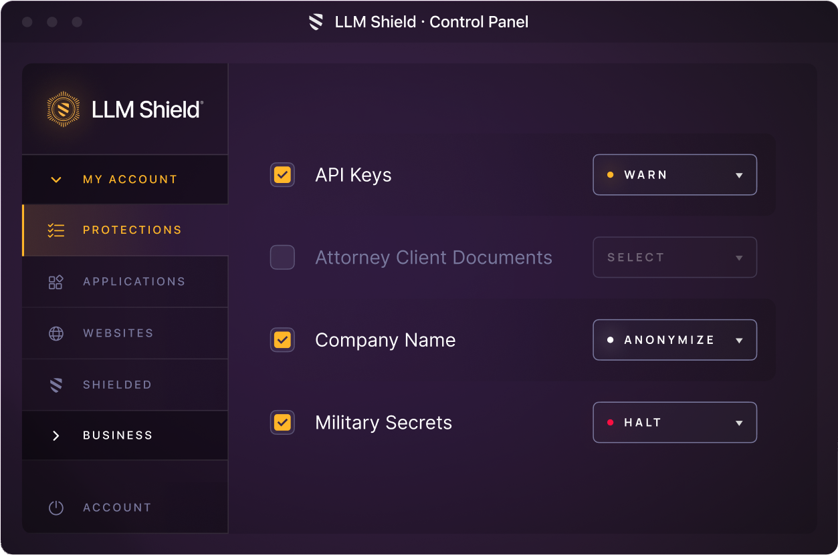838x555 pixels.
Task: Open the Applications menu item
Action: tap(134, 282)
